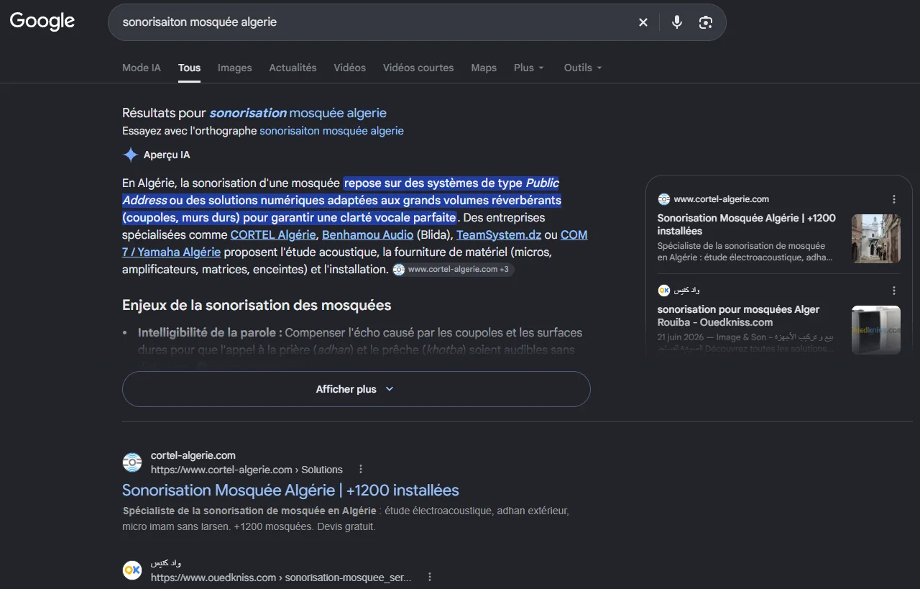This screenshot has width=920, height=589.
Task: Switch to Mode IA tab
Action: (x=142, y=68)
